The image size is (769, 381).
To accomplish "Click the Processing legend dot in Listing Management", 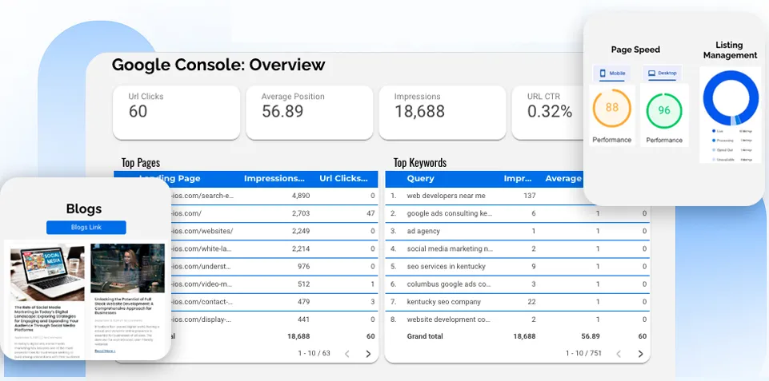I will point(712,141).
